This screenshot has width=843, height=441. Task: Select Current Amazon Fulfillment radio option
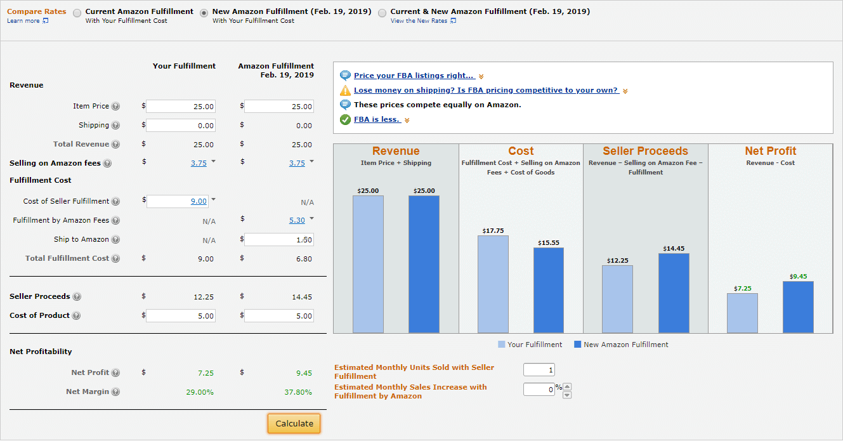pyautogui.click(x=77, y=13)
